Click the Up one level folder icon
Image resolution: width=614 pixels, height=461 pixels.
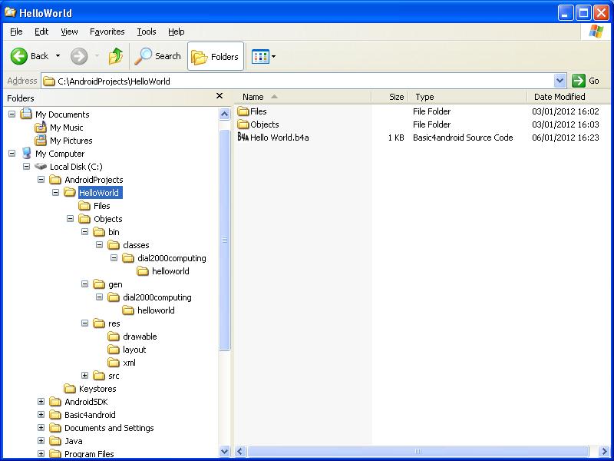116,56
